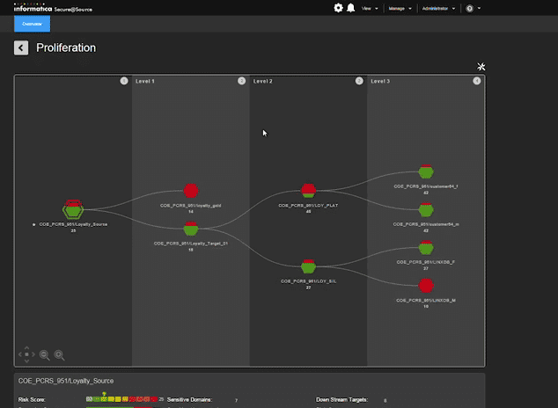Open the View dropdown menu
This screenshot has height=408, width=558.
click(370, 8)
